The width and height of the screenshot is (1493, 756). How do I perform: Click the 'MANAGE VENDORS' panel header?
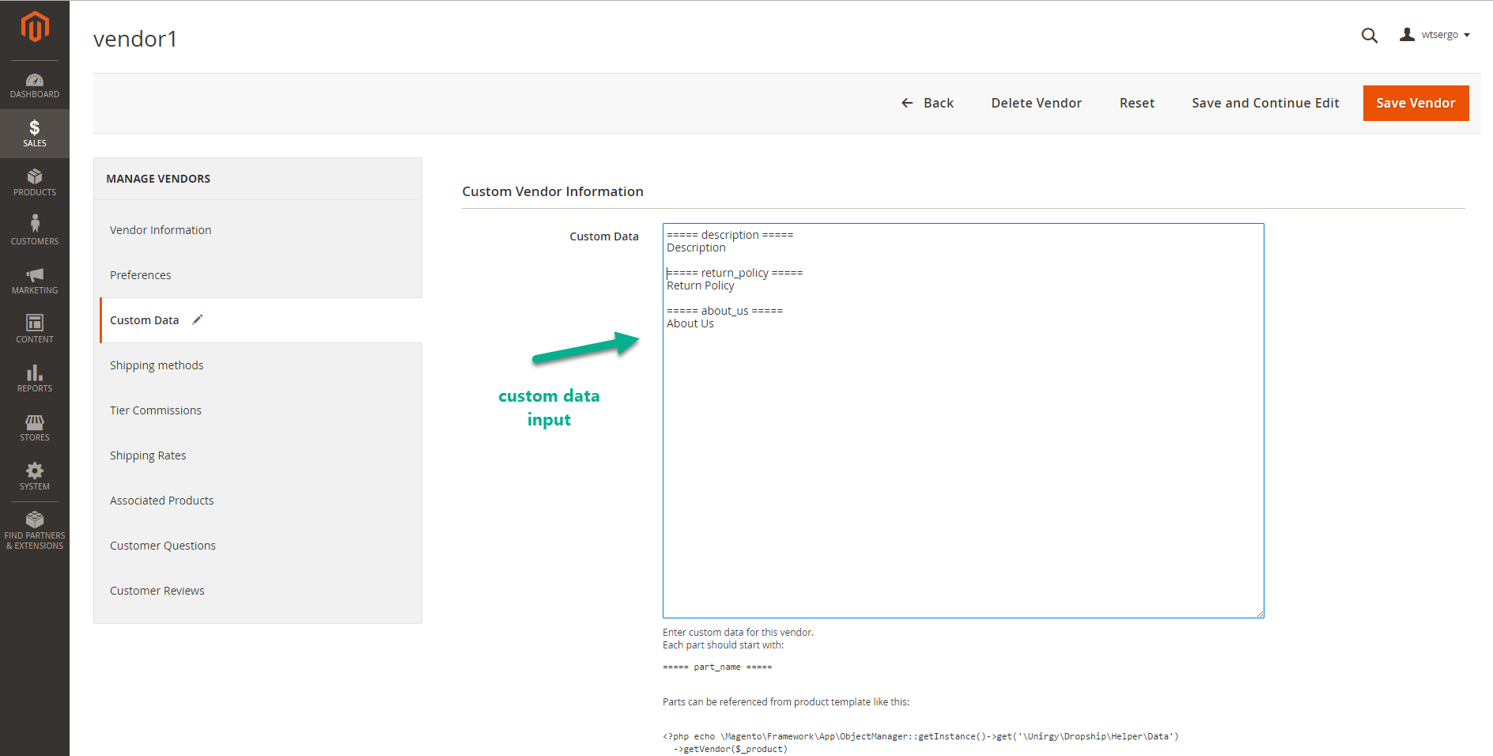click(158, 179)
